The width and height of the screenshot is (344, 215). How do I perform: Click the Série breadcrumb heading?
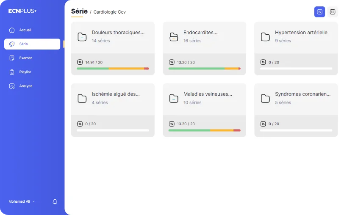[79, 11]
